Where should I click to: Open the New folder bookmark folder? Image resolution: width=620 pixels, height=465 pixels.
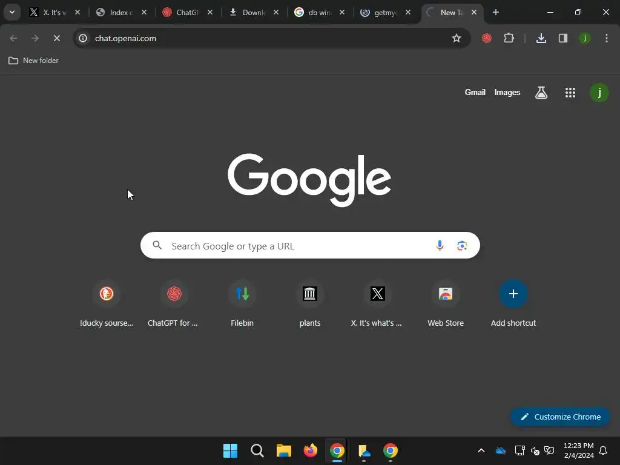tap(34, 61)
